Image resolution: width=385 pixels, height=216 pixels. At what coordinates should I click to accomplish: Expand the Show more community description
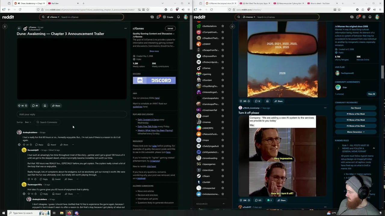(x=154, y=51)
